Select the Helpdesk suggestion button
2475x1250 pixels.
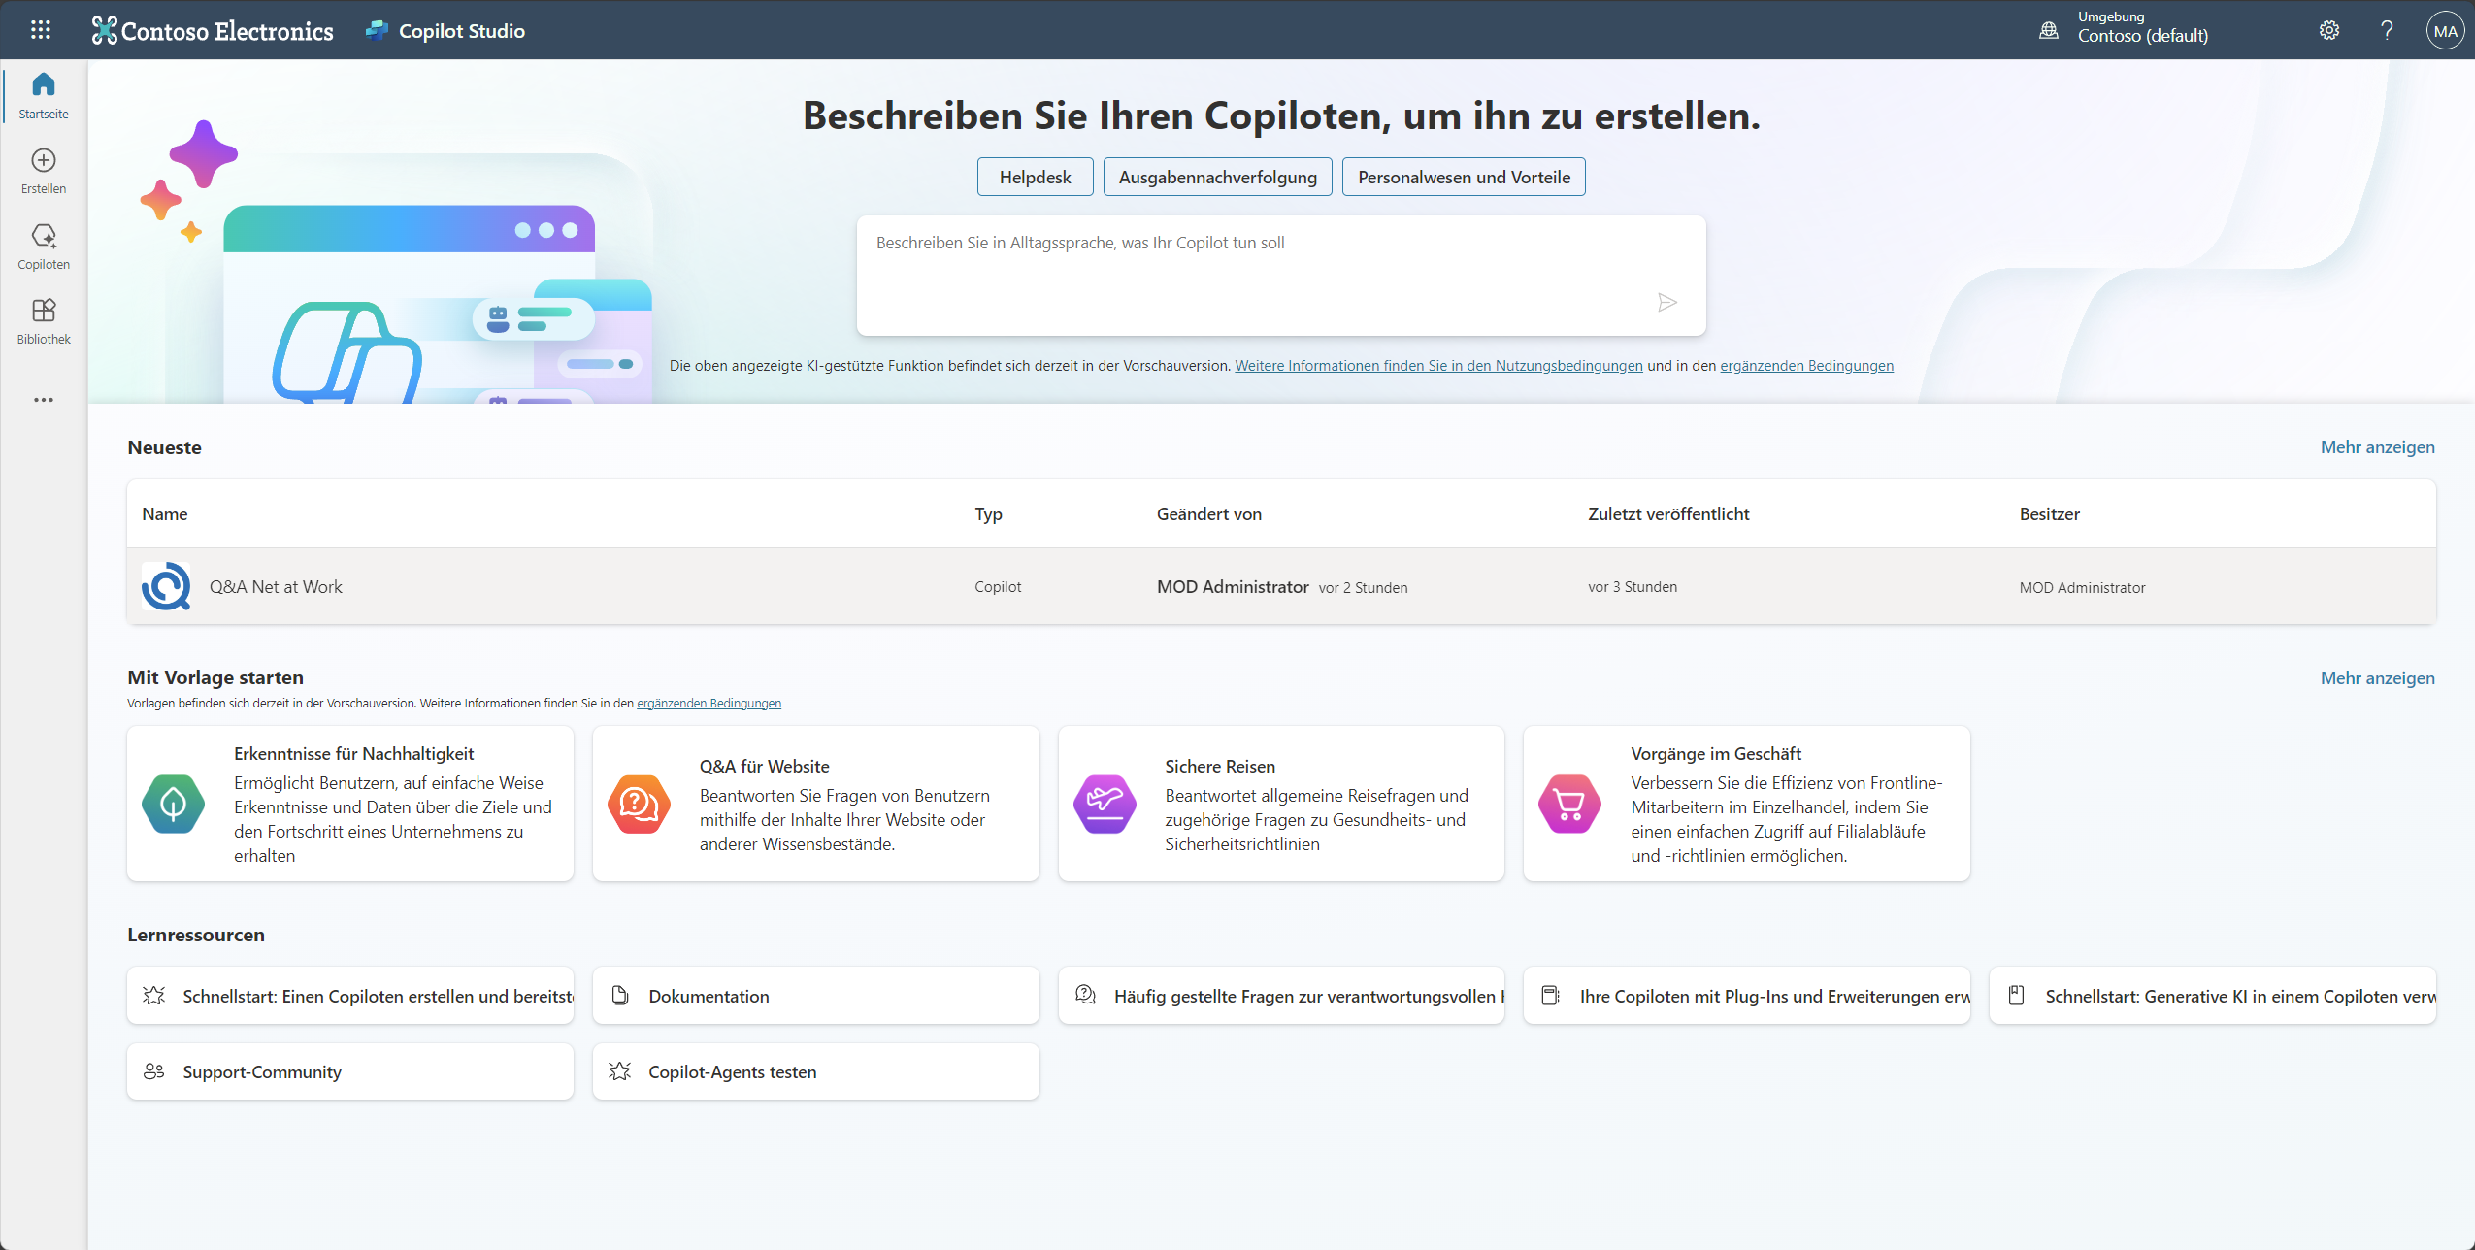coord(1035,177)
